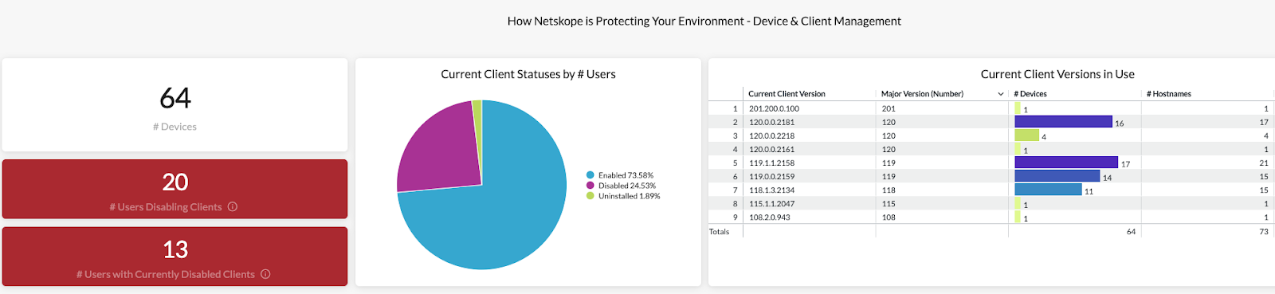1275x294 pixels.
Task: Click info icon next to Currently Disabled Clients
Action: pyautogui.click(x=265, y=274)
